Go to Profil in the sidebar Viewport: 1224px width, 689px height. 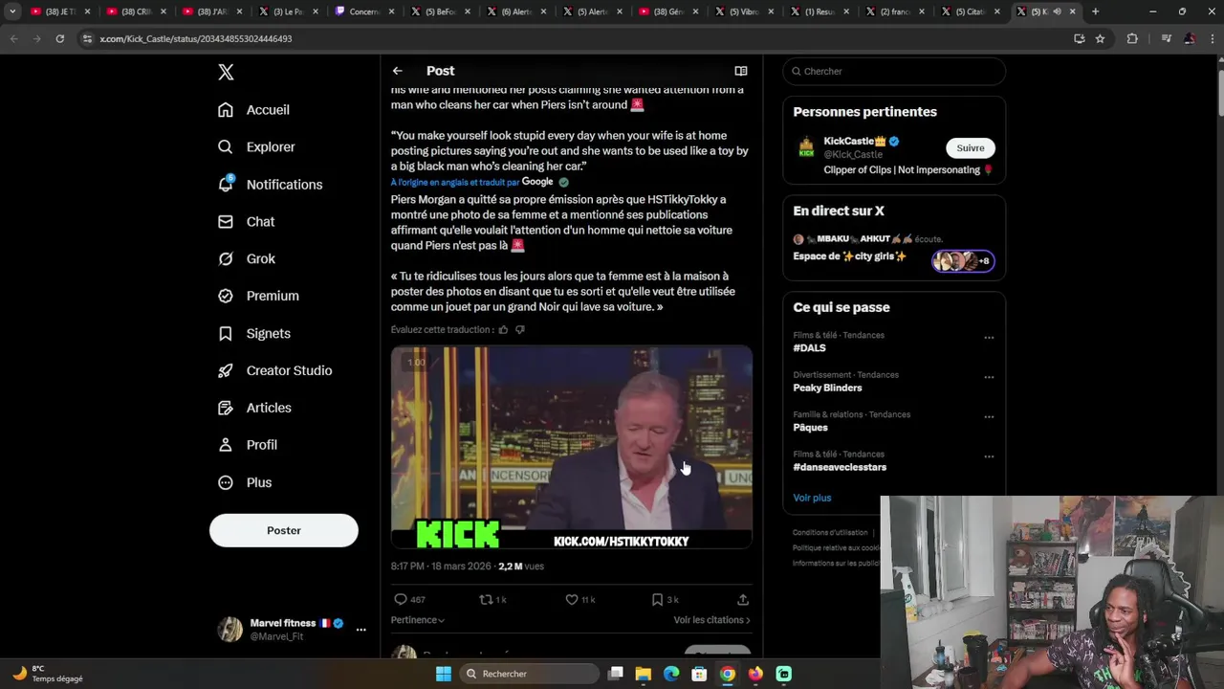(247, 446)
